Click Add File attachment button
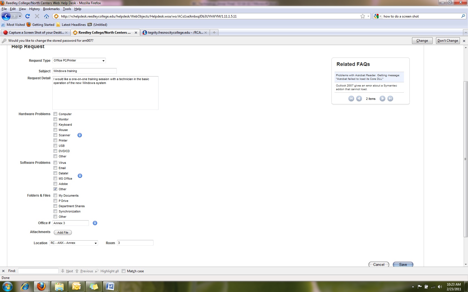Viewport: 468px width, 292px height. (x=63, y=232)
